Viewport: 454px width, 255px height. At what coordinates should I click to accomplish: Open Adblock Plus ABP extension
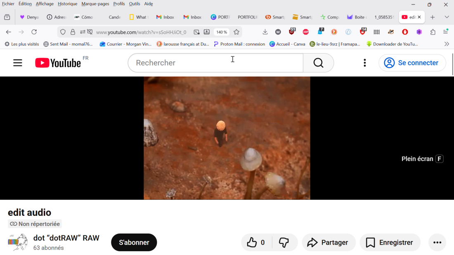click(x=306, y=32)
